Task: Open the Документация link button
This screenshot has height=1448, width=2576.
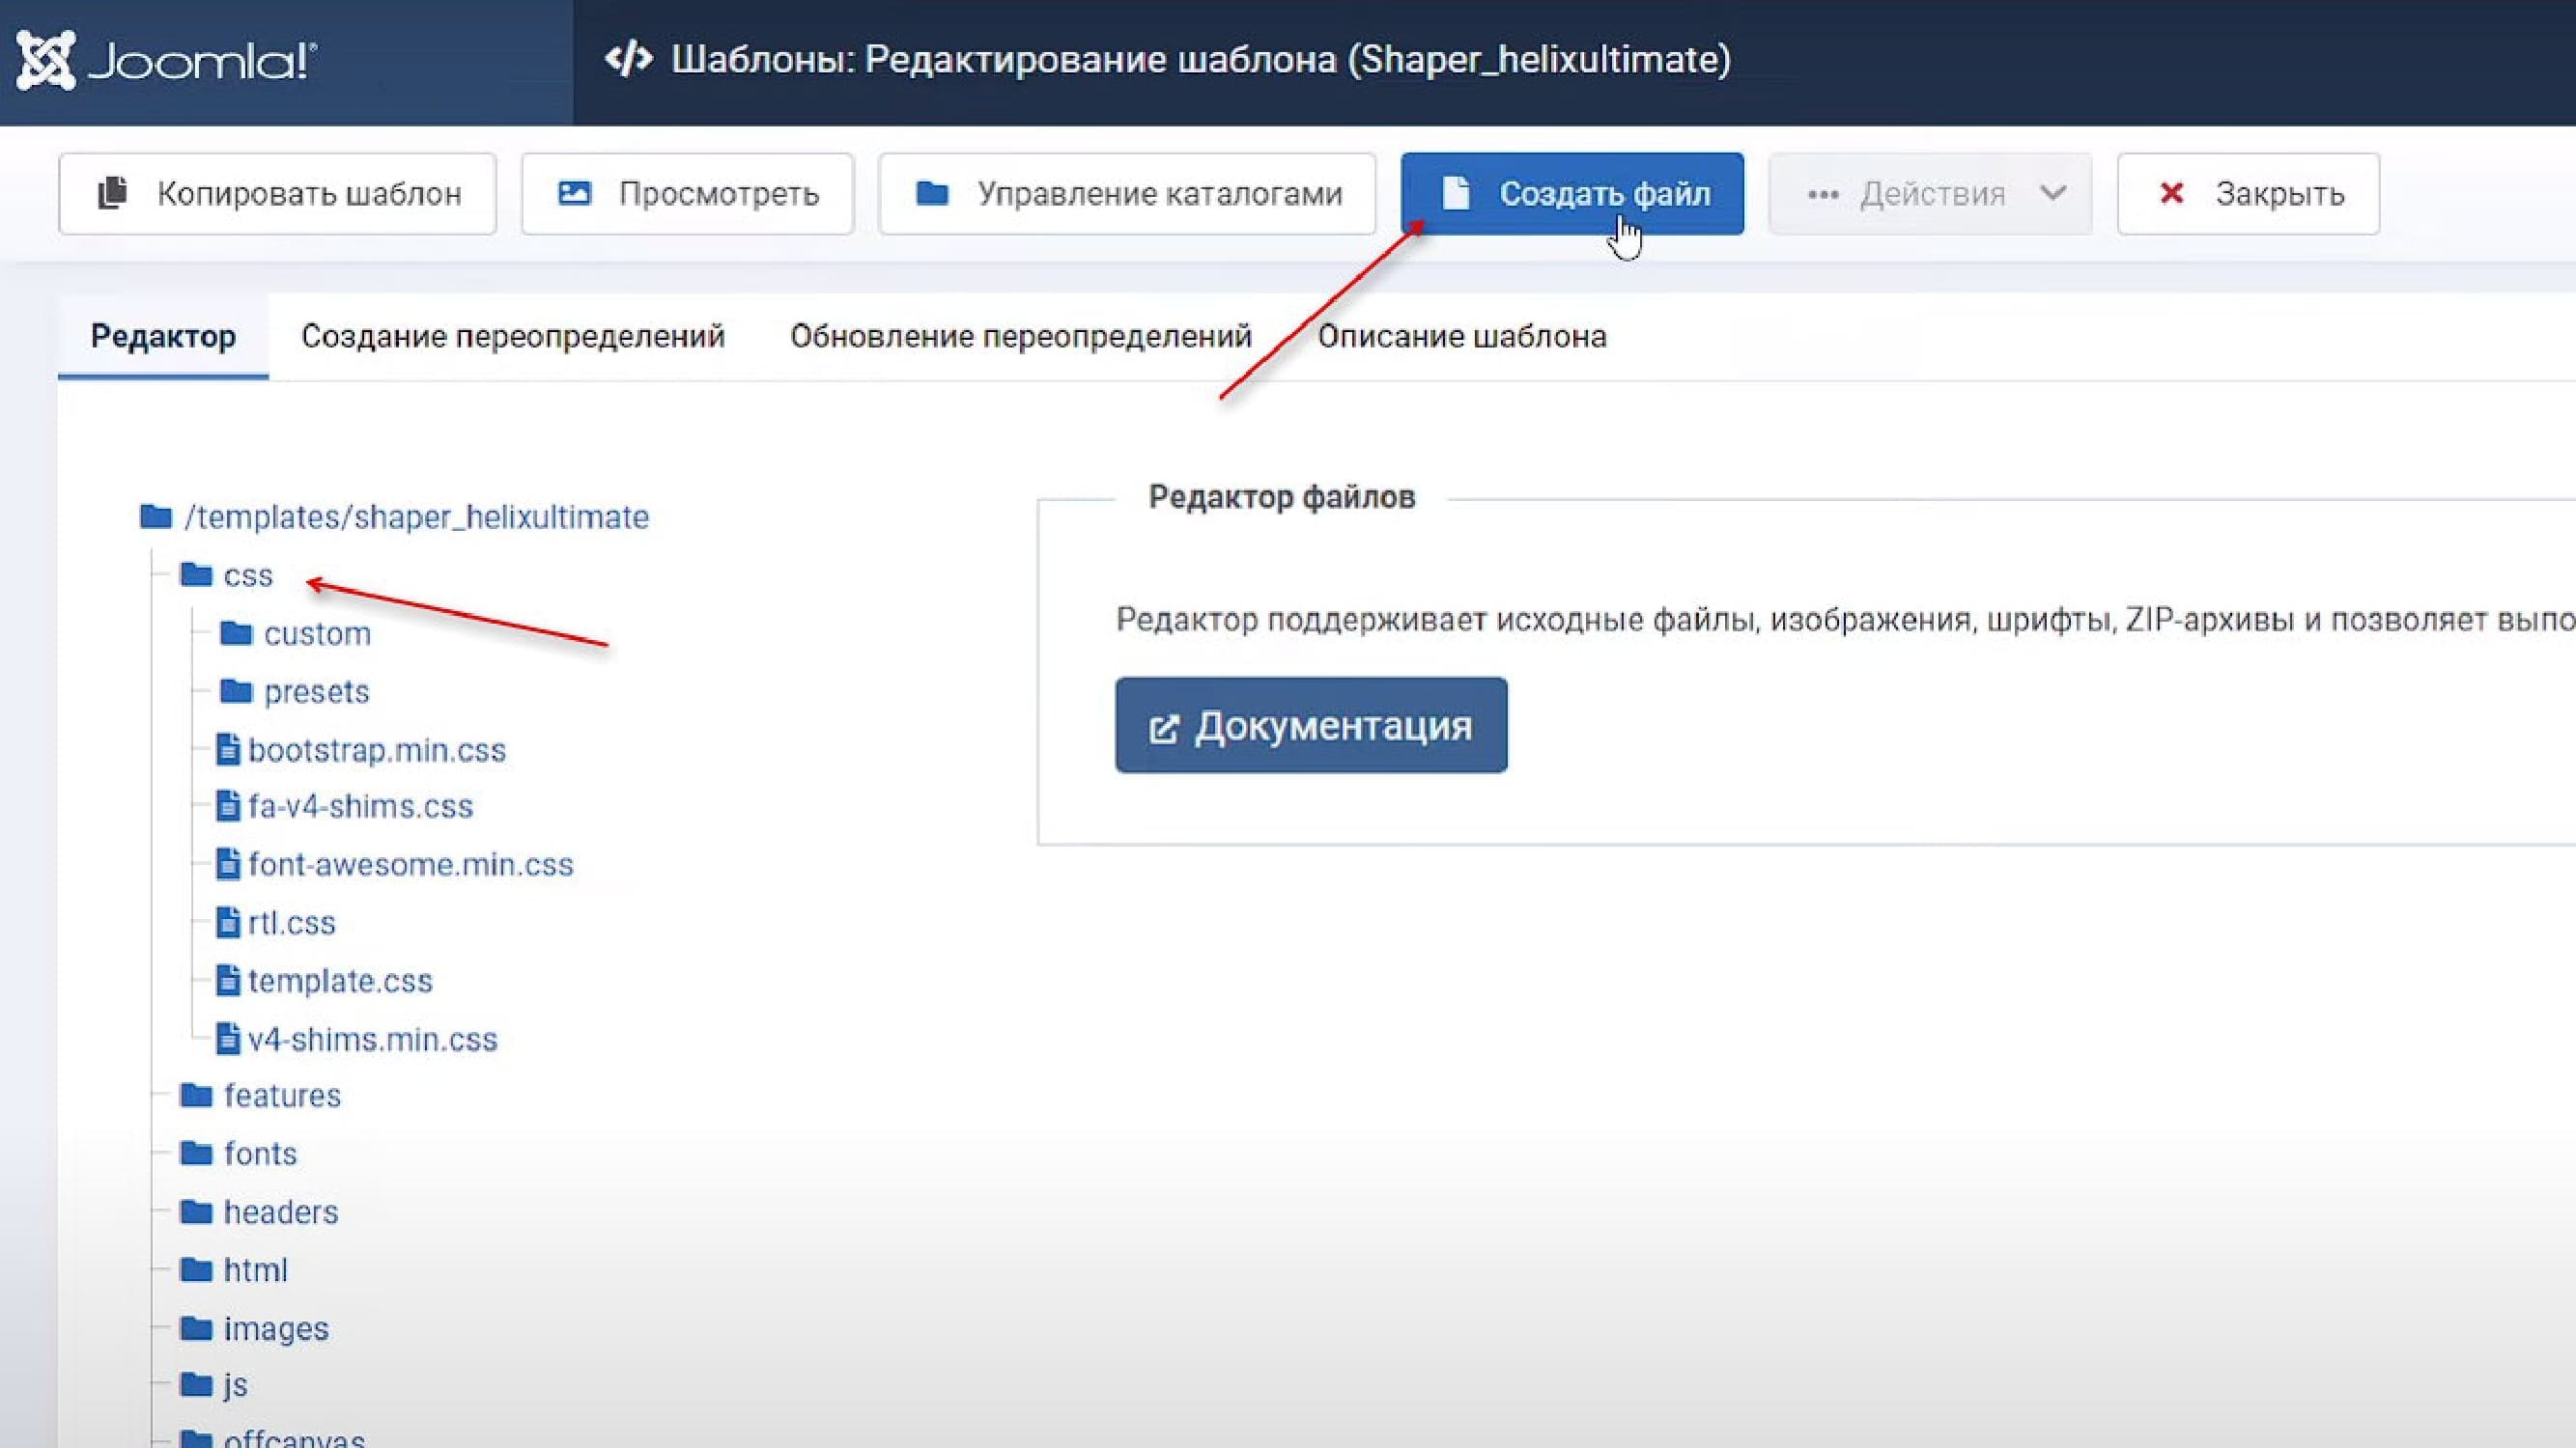Action: (1311, 726)
